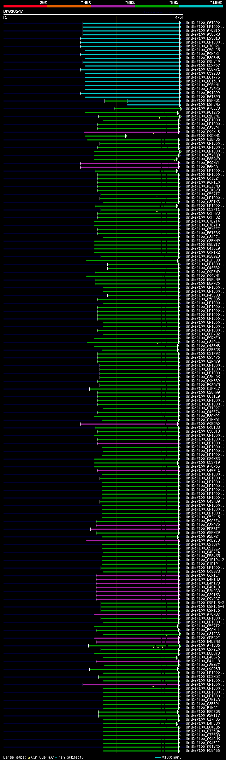
Task: Select hit label UniRef100_A7QLS3
Action: tap(203, 109)
